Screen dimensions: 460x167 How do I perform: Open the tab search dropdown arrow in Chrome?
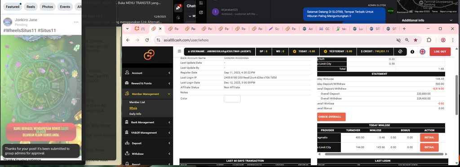pyautogui.click(x=127, y=29)
